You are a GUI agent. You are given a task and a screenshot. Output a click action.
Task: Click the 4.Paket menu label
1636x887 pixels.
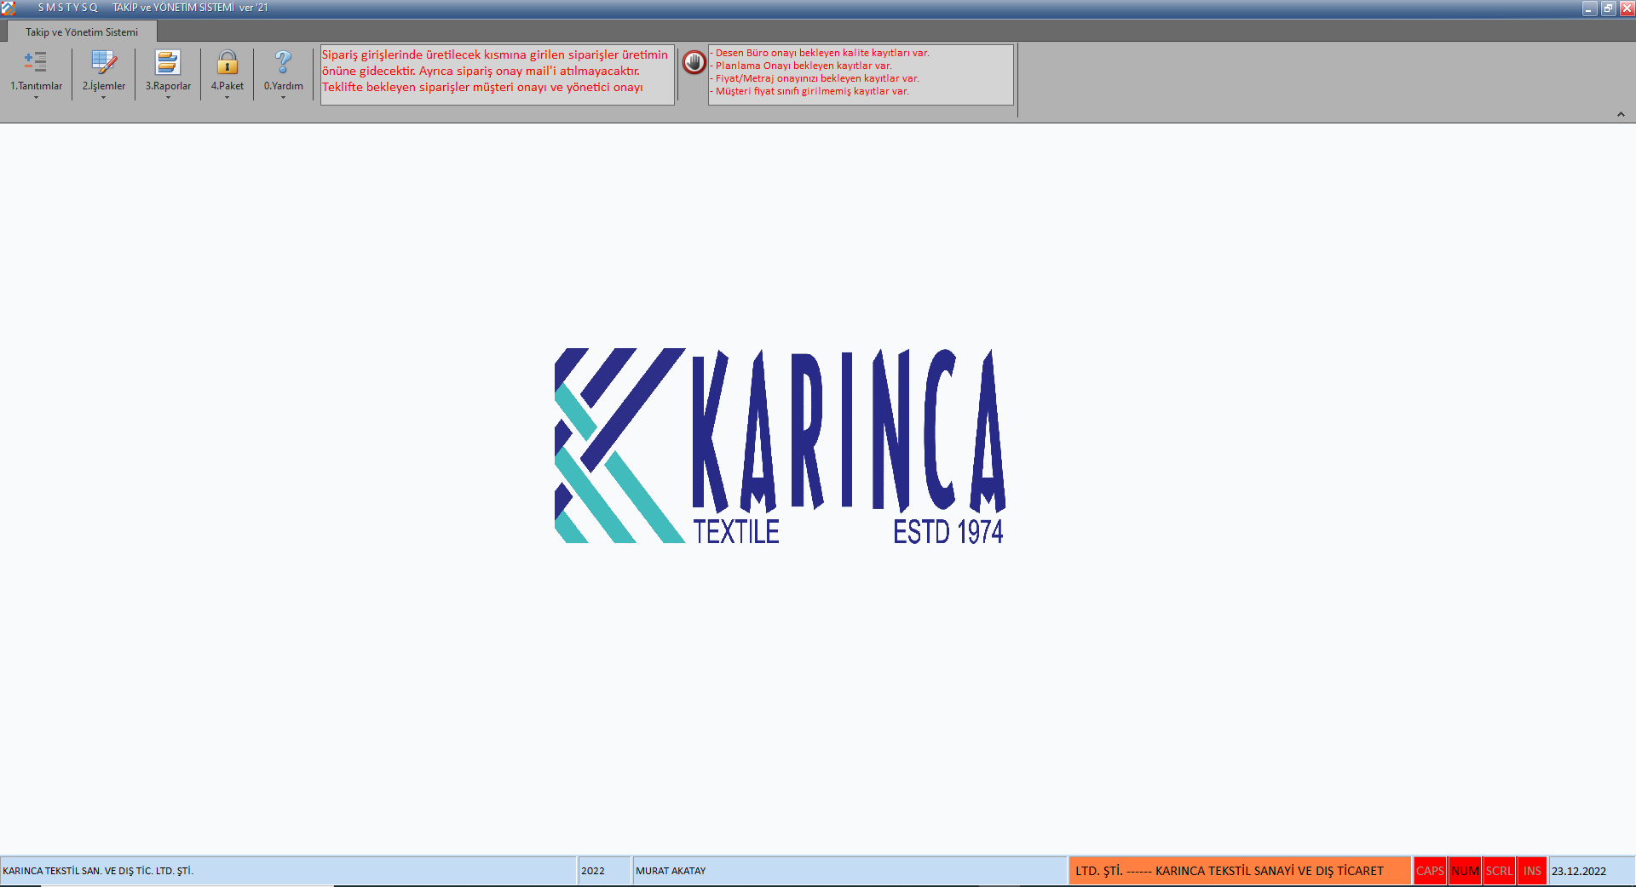[x=228, y=86]
